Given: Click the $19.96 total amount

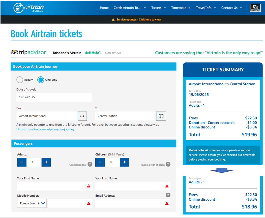Looking at the screenshot, I should click(249, 135).
